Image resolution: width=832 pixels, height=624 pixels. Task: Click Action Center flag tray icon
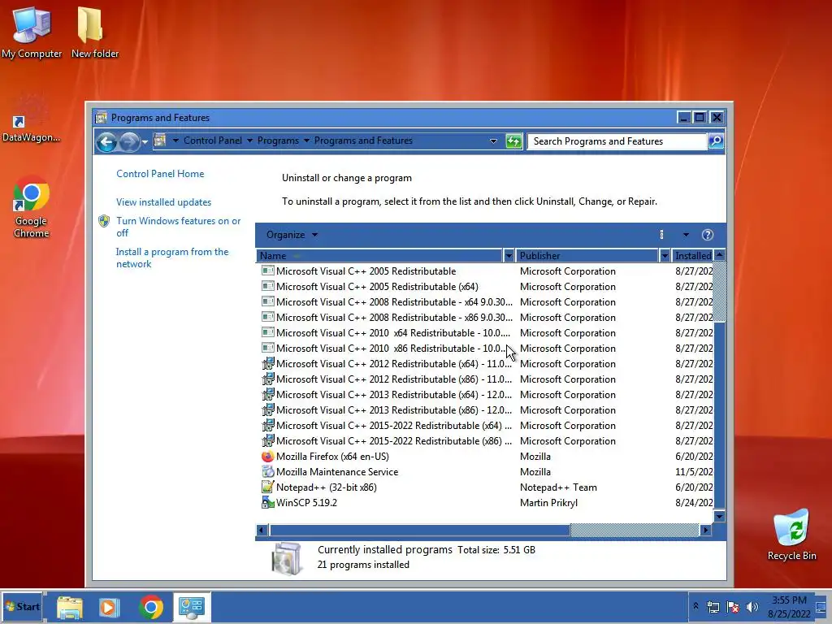pyautogui.click(x=733, y=607)
